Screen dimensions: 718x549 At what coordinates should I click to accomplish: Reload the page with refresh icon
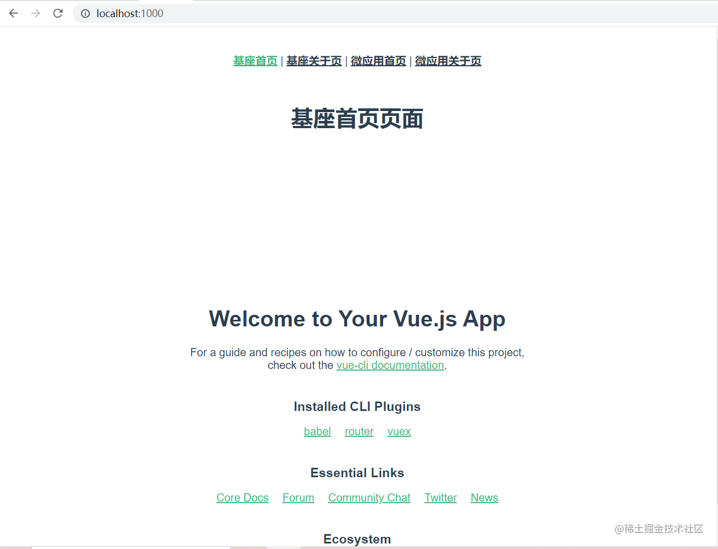tap(58, 13)
